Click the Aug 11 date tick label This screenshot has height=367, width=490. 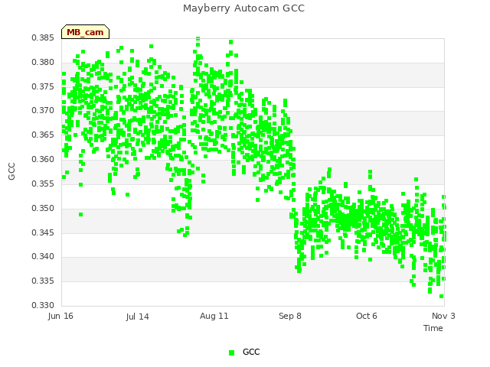[x=214, y=316]
